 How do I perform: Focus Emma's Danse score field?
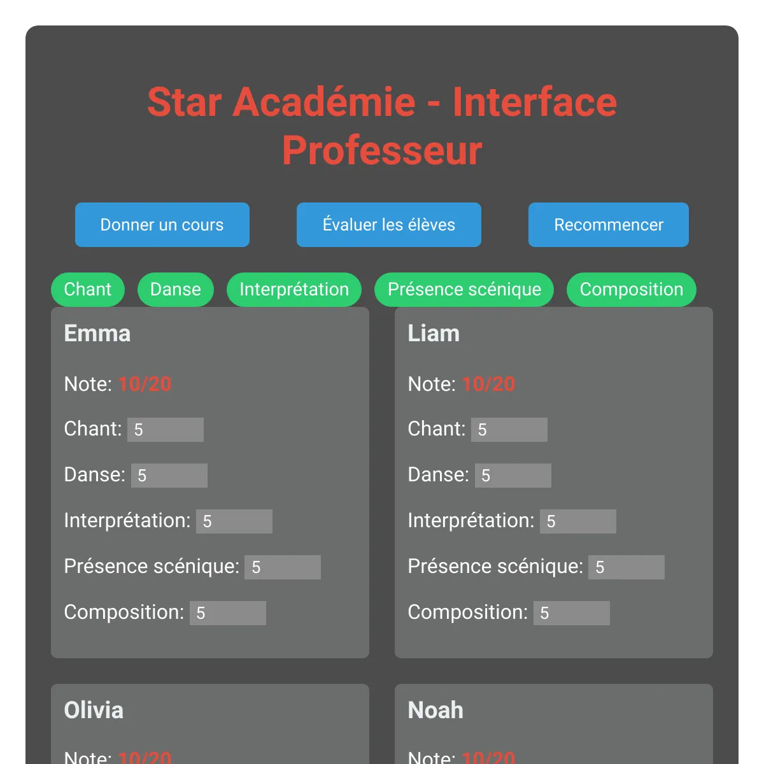click(x=169, y=476)
